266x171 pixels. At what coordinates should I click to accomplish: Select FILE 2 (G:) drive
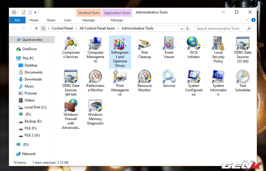coord(29,135)
